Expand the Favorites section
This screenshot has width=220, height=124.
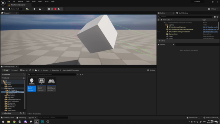coord(2,74)
